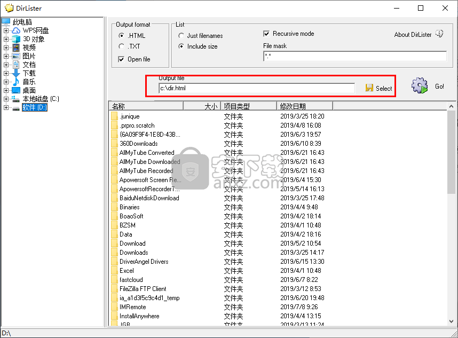Expand the 音乐 tree node
Image resolution: width=458 pixels, height=338 pixels.
pyautogui.click(x=6, y=82)
